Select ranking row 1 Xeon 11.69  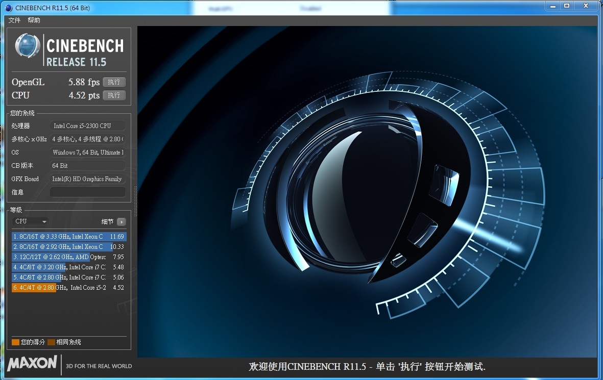69,236
